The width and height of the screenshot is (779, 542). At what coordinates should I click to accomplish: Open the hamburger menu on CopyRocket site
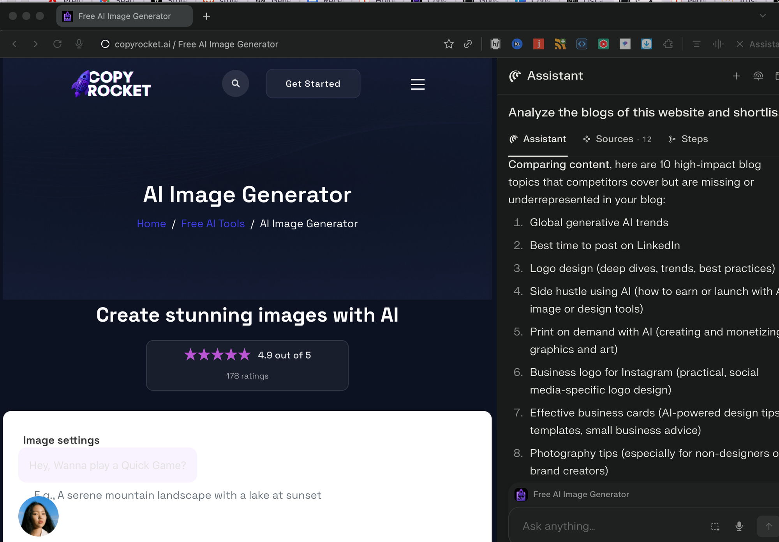(x=418, y=84)
